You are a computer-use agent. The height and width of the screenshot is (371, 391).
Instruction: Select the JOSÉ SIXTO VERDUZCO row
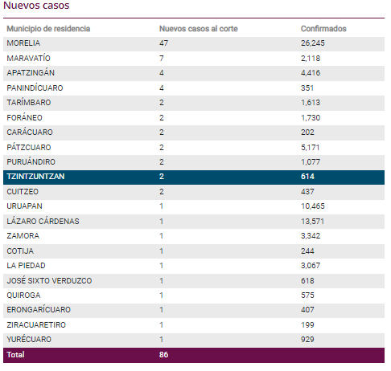tap(194, 281)
